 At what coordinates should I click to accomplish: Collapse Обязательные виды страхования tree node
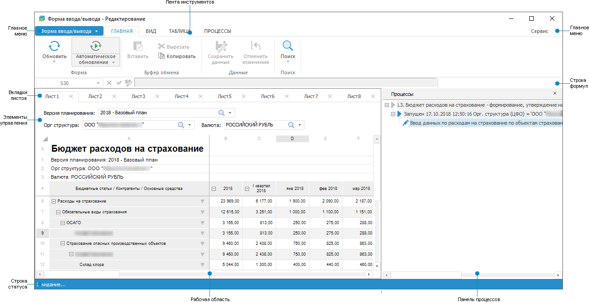click(x=58, y=212)
